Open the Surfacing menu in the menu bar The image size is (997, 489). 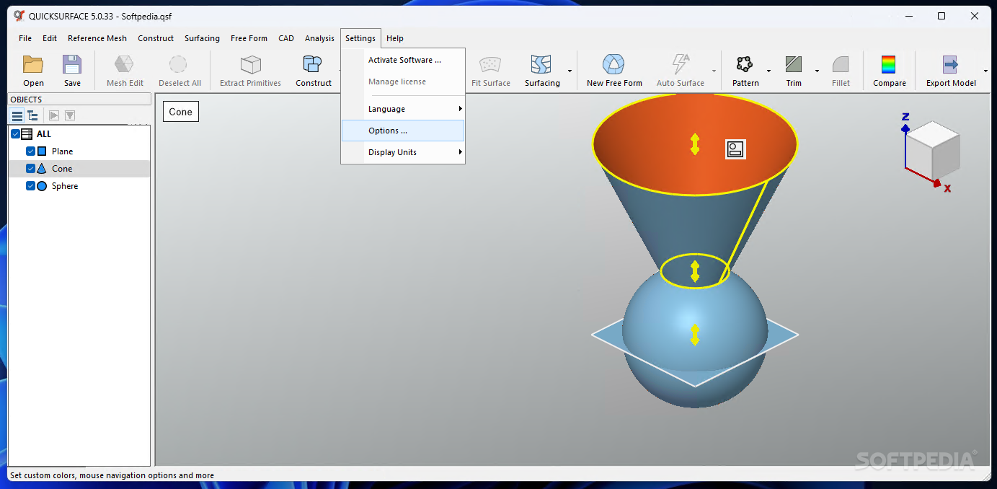point(202,38)
